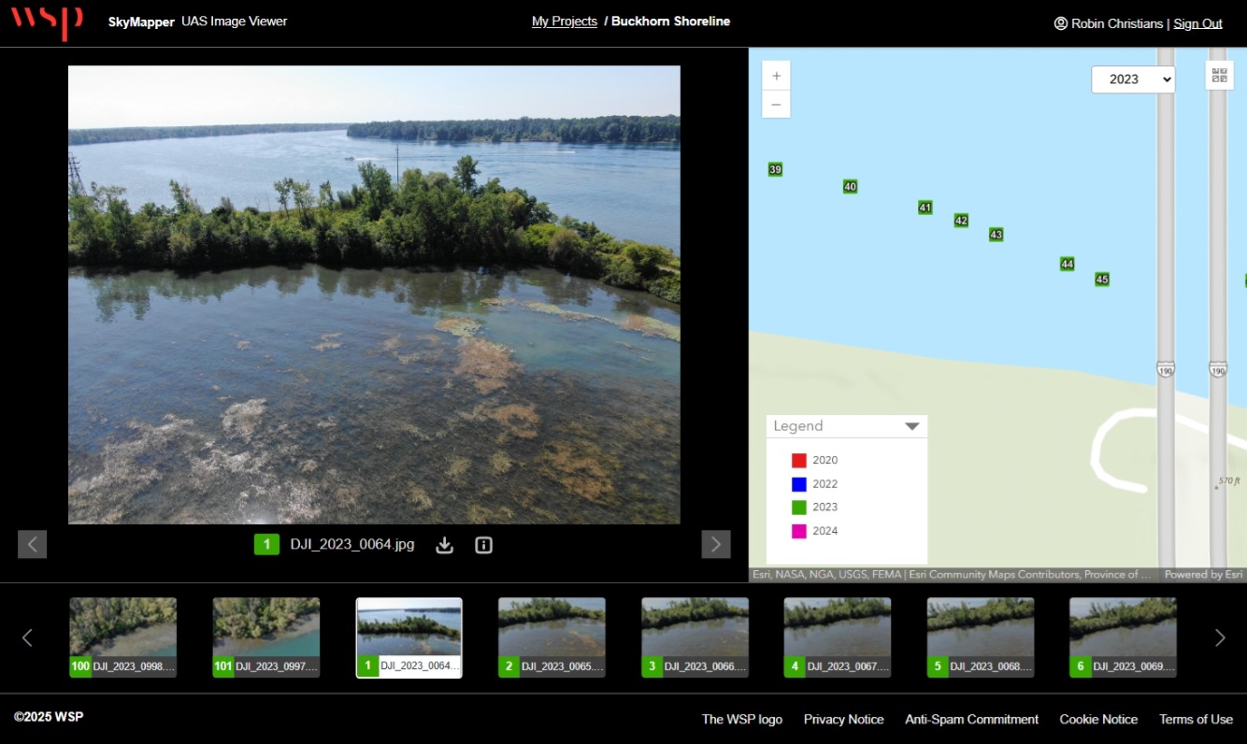The image size is (1247, 744).
Task: Open the Privacy Notice page
Action: coord(843,719)
